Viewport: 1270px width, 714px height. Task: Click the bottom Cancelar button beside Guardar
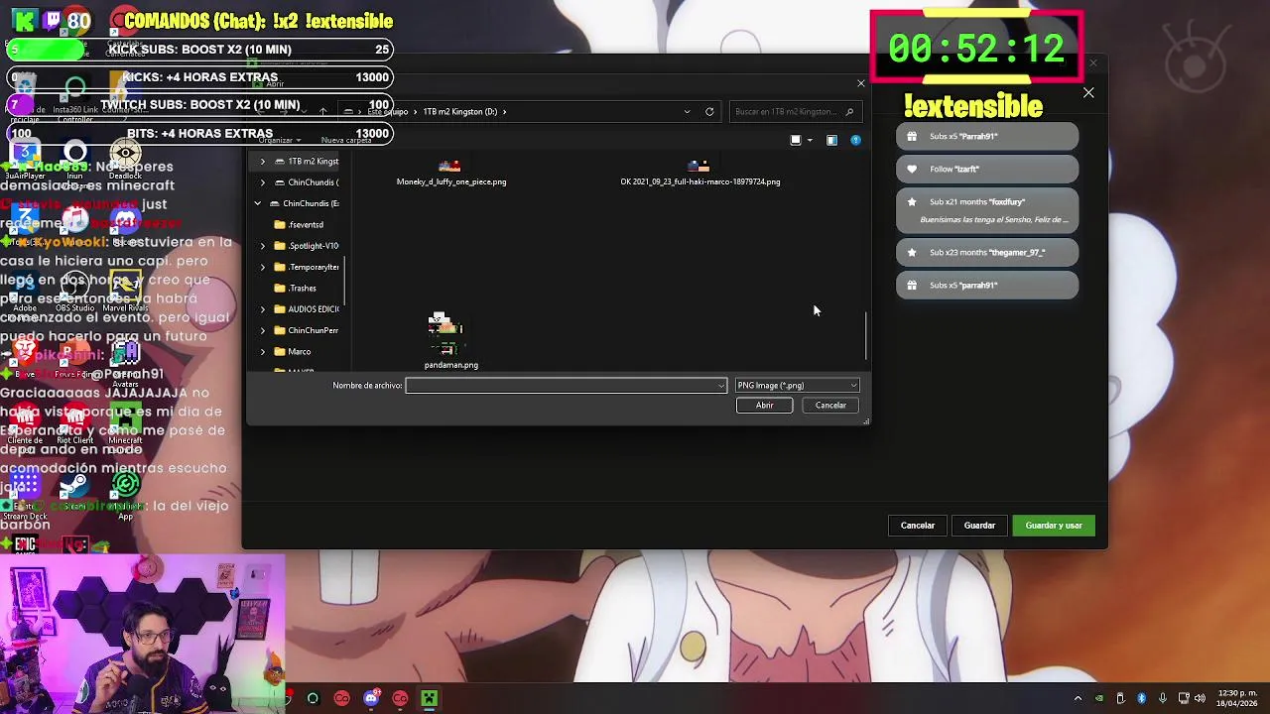click(x=918, y=526)
